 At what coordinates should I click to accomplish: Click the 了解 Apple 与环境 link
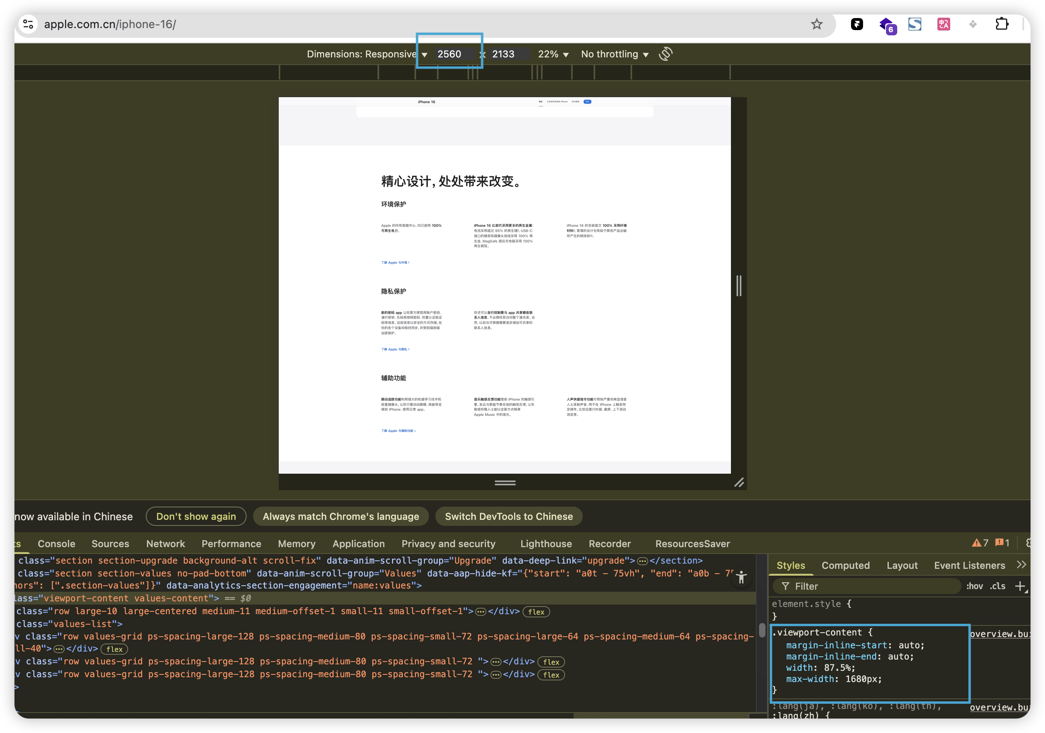[395, 263]
